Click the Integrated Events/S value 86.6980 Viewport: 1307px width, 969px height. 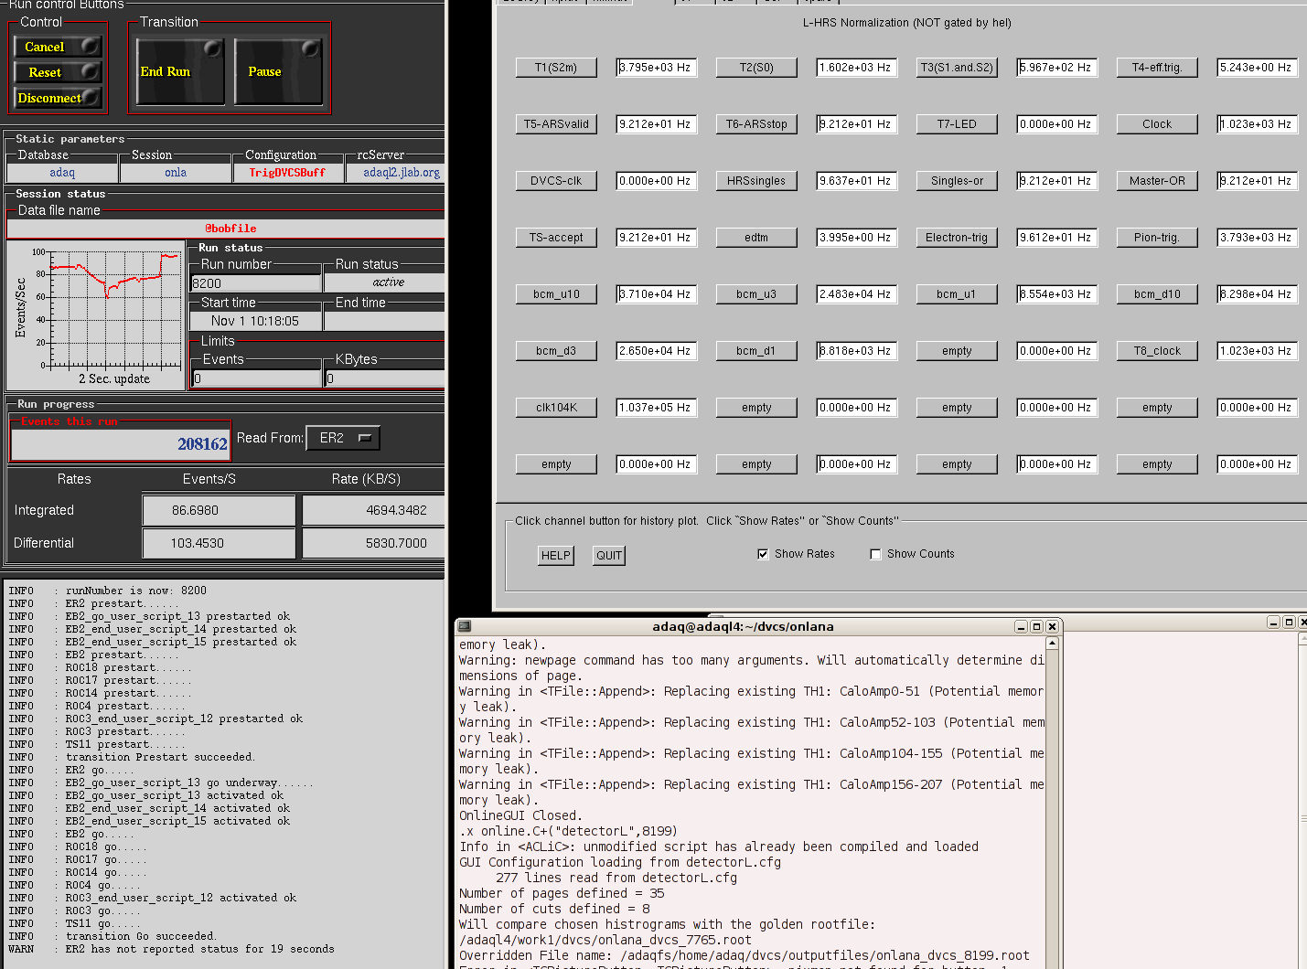(219, 510)
